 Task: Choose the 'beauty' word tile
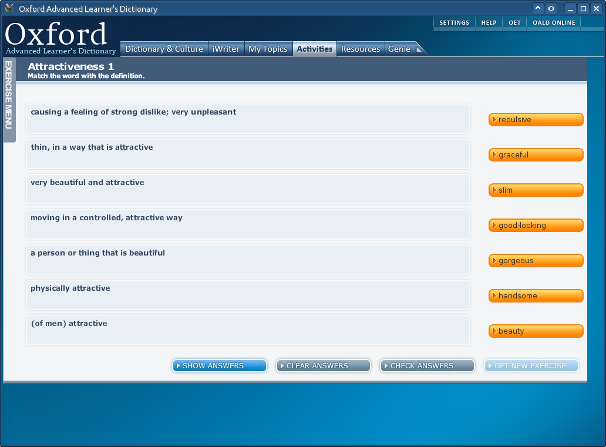point(536,331)
